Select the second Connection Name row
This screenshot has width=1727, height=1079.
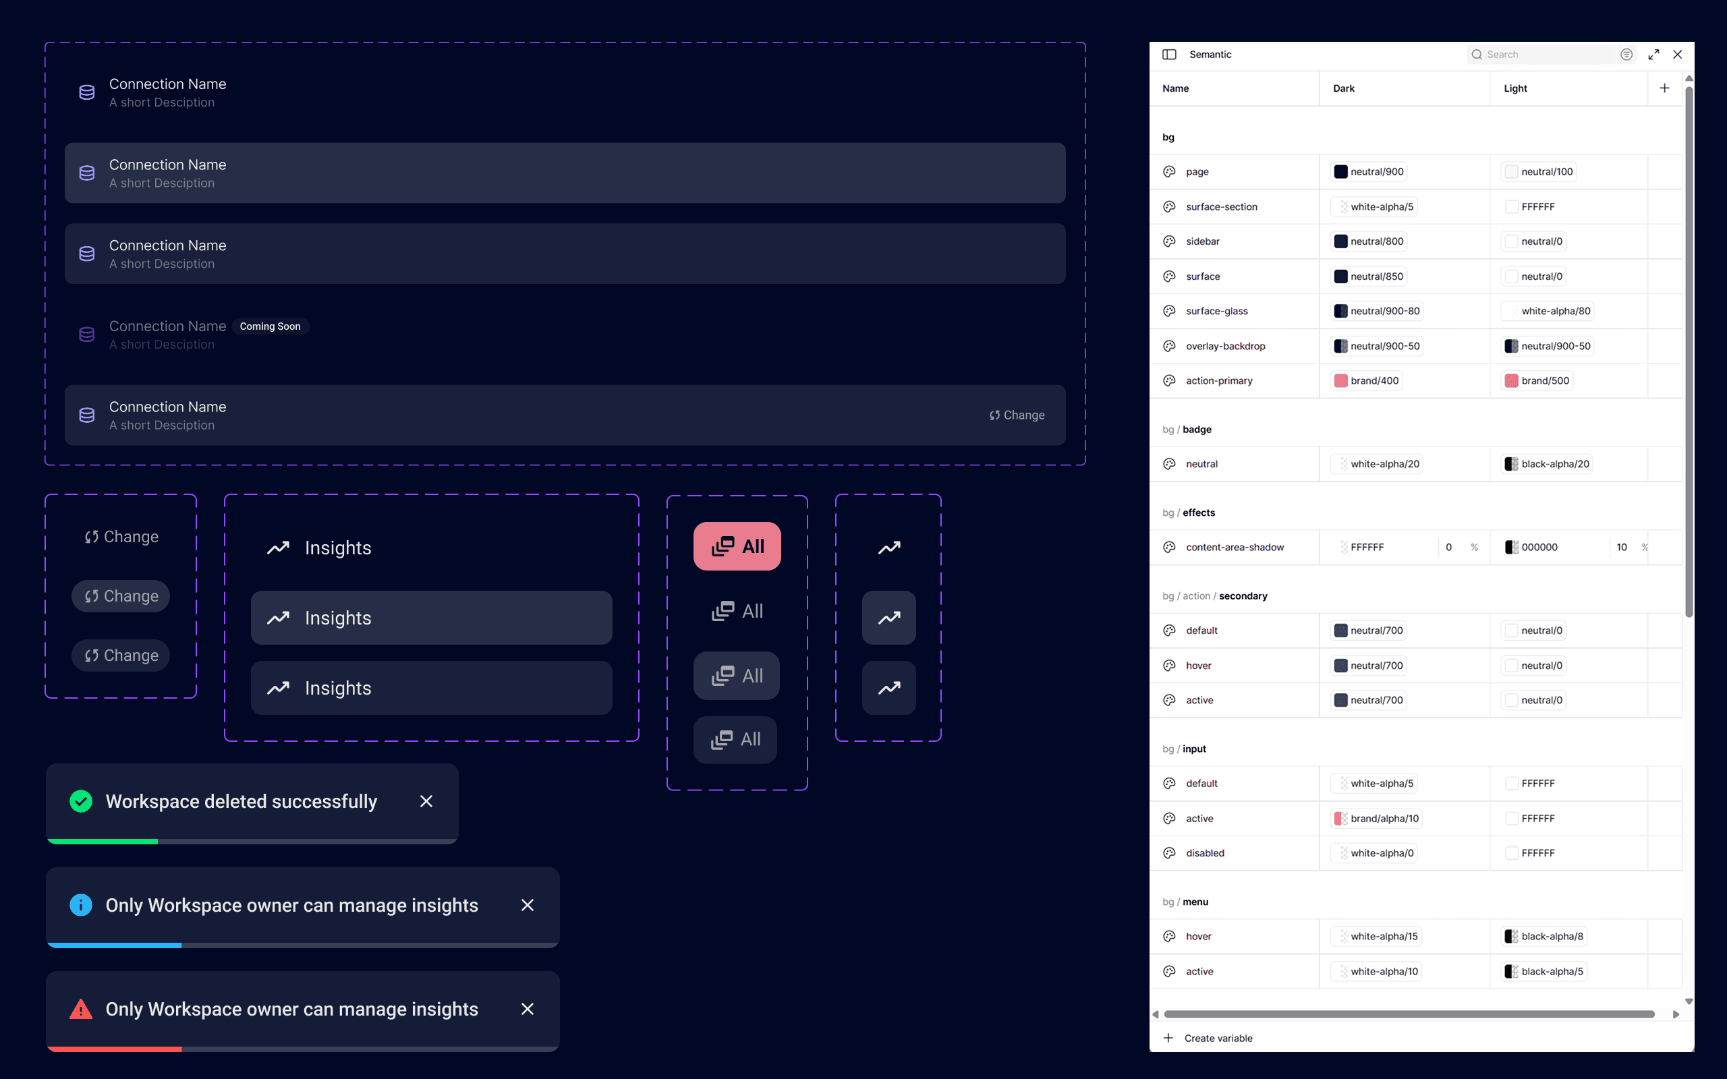tap(565, 173)
